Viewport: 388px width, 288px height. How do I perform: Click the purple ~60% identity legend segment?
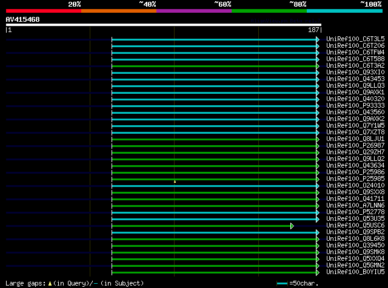[194, 11]
